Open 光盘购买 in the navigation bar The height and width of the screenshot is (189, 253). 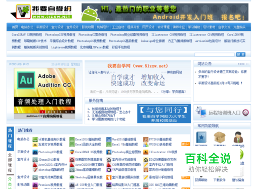pos(239,27)
